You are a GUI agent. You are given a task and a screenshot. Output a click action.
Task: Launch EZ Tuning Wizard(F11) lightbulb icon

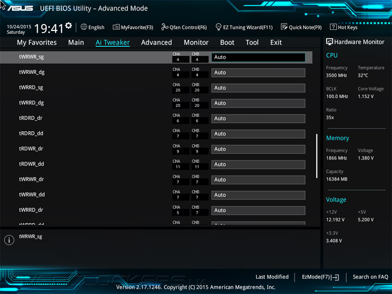[218, 27]
